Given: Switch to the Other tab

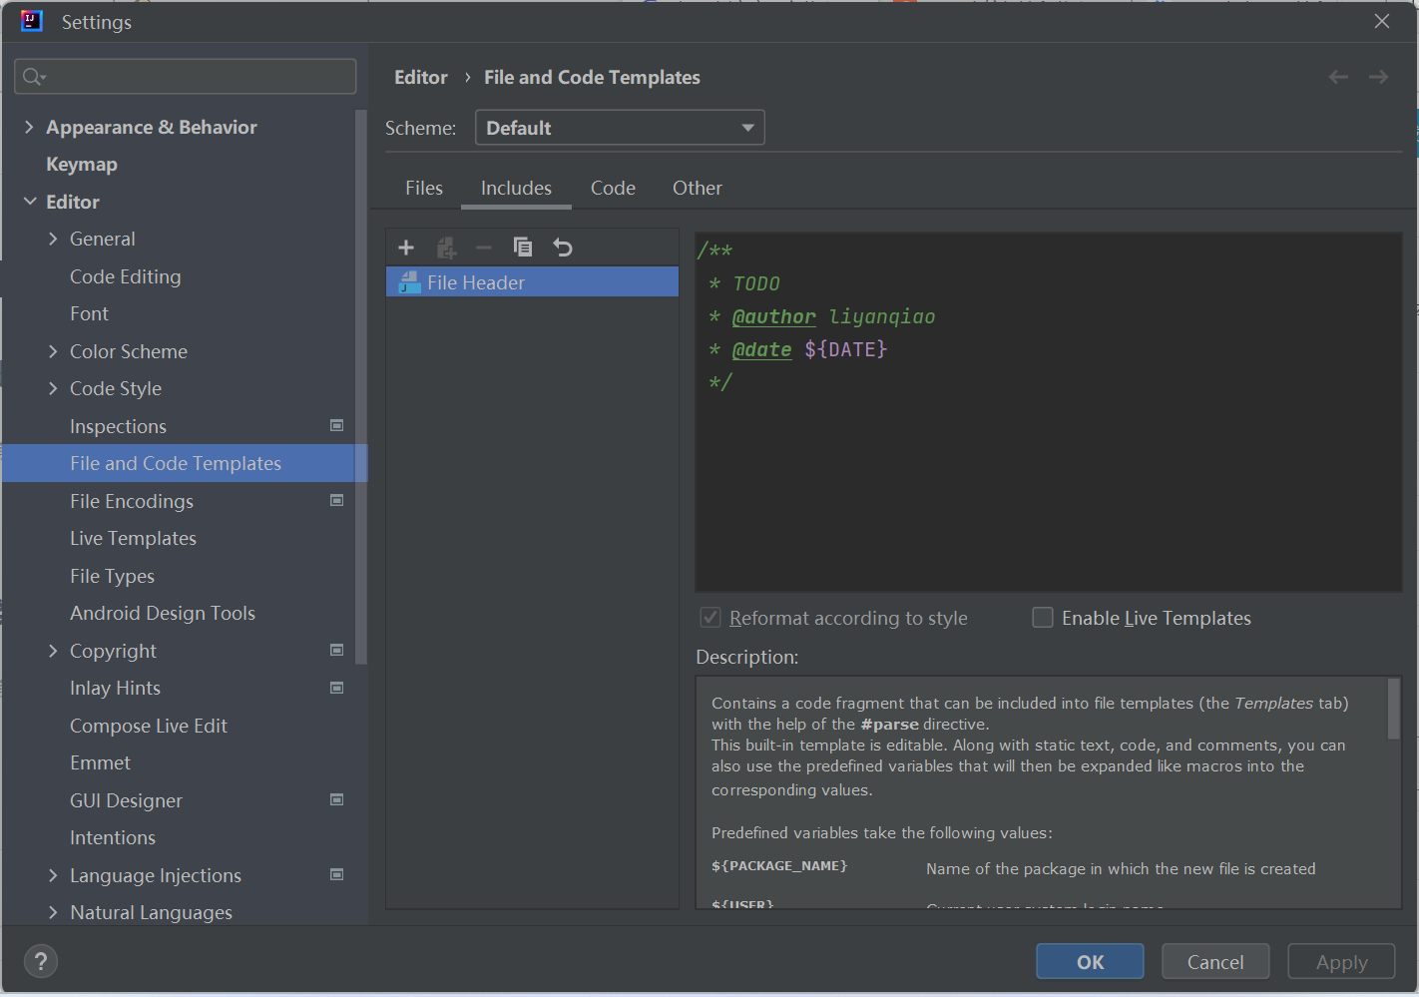Looking at the screenshot, I should pyautogui.click(x=698, y=188).
